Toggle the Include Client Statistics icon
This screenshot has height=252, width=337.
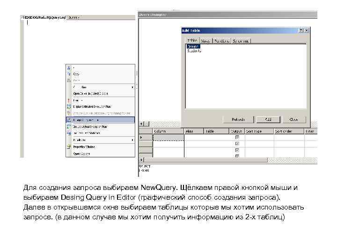pyautogui.click(x=69, y=133)
